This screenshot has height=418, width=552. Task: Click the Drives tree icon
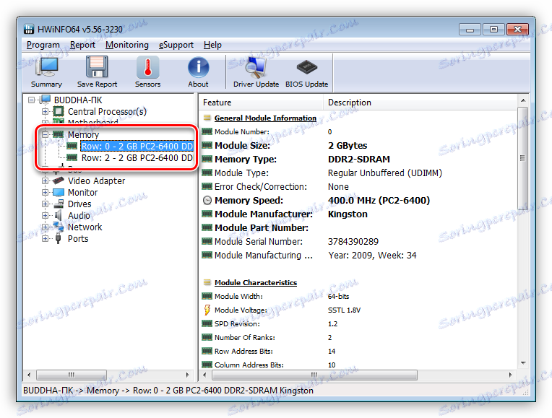[x=59, y=204]
